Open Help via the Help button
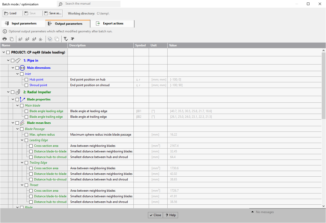326x223 pixels. coord(170,215)
